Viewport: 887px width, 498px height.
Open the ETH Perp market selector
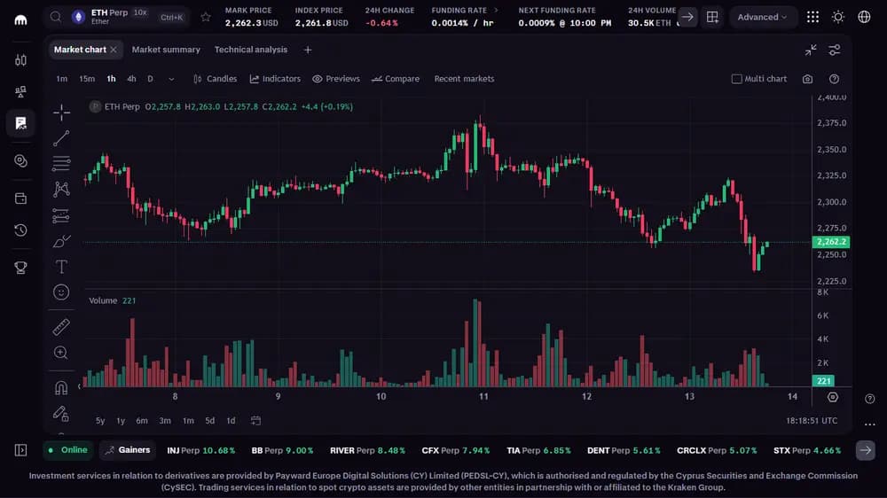point(118,17)
